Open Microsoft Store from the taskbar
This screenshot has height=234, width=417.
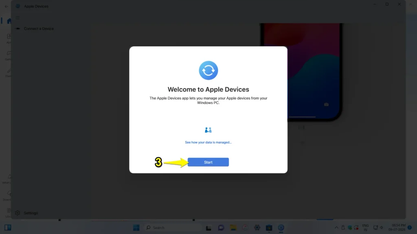coord(269,227)
